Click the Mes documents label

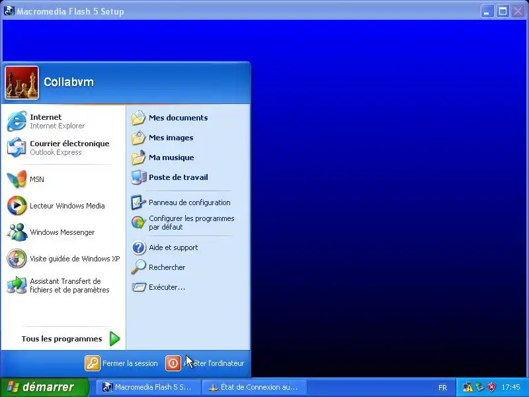click(178, 118)
